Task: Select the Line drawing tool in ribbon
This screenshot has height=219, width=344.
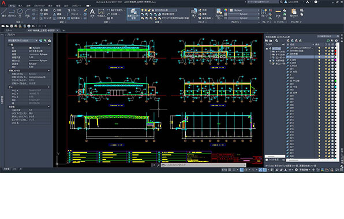Action: coord(4,13)
